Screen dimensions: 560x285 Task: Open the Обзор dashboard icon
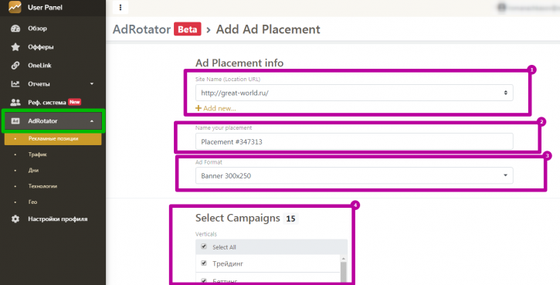click(x=15, y=29)
